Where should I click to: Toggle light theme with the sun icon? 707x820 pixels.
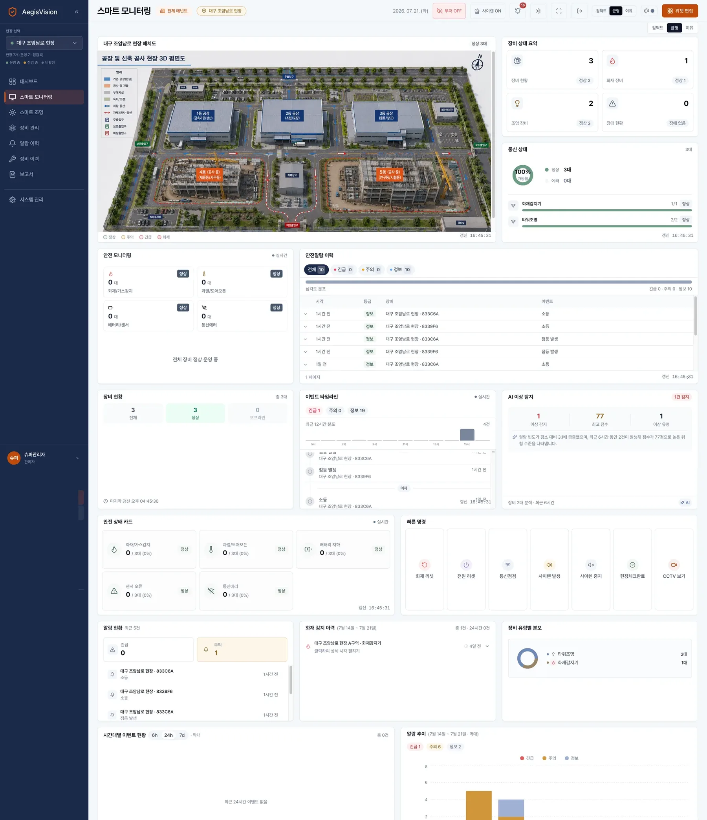point(538,11)
